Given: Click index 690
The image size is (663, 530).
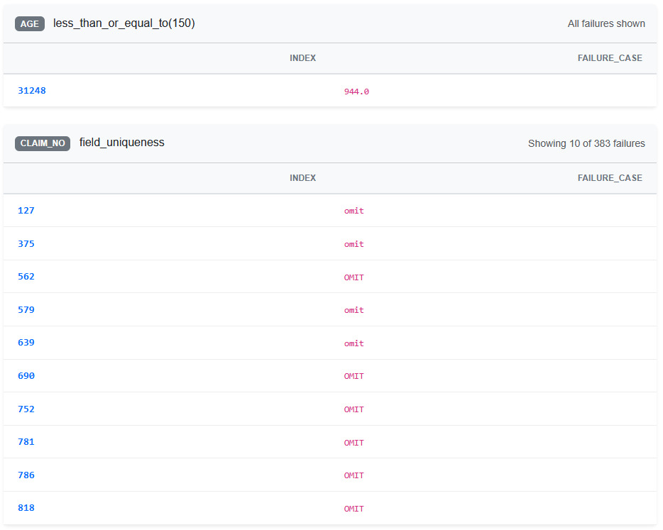Looking at the screenshot, I should click(x=26, y=376).
